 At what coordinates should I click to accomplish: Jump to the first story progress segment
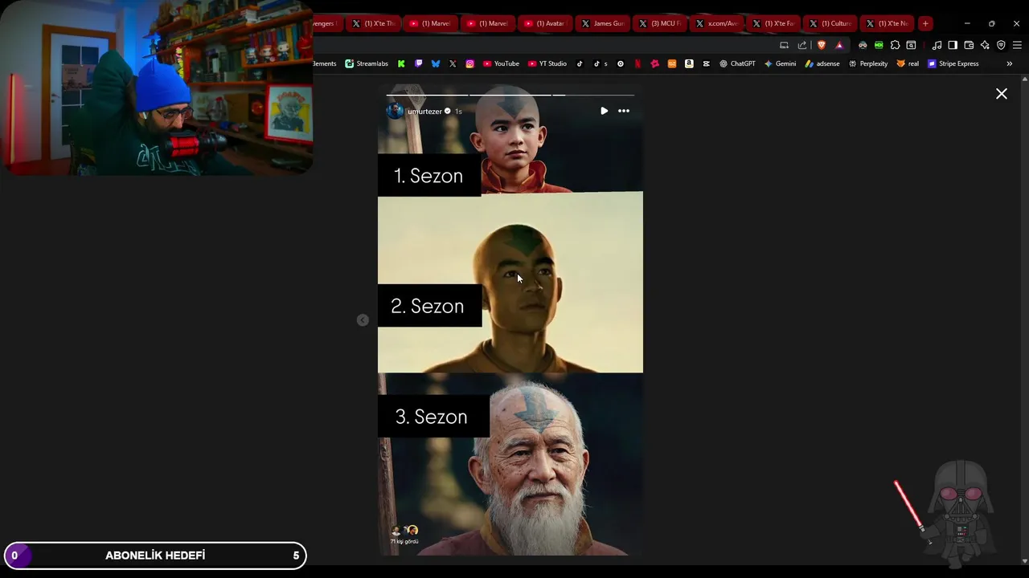426,95
